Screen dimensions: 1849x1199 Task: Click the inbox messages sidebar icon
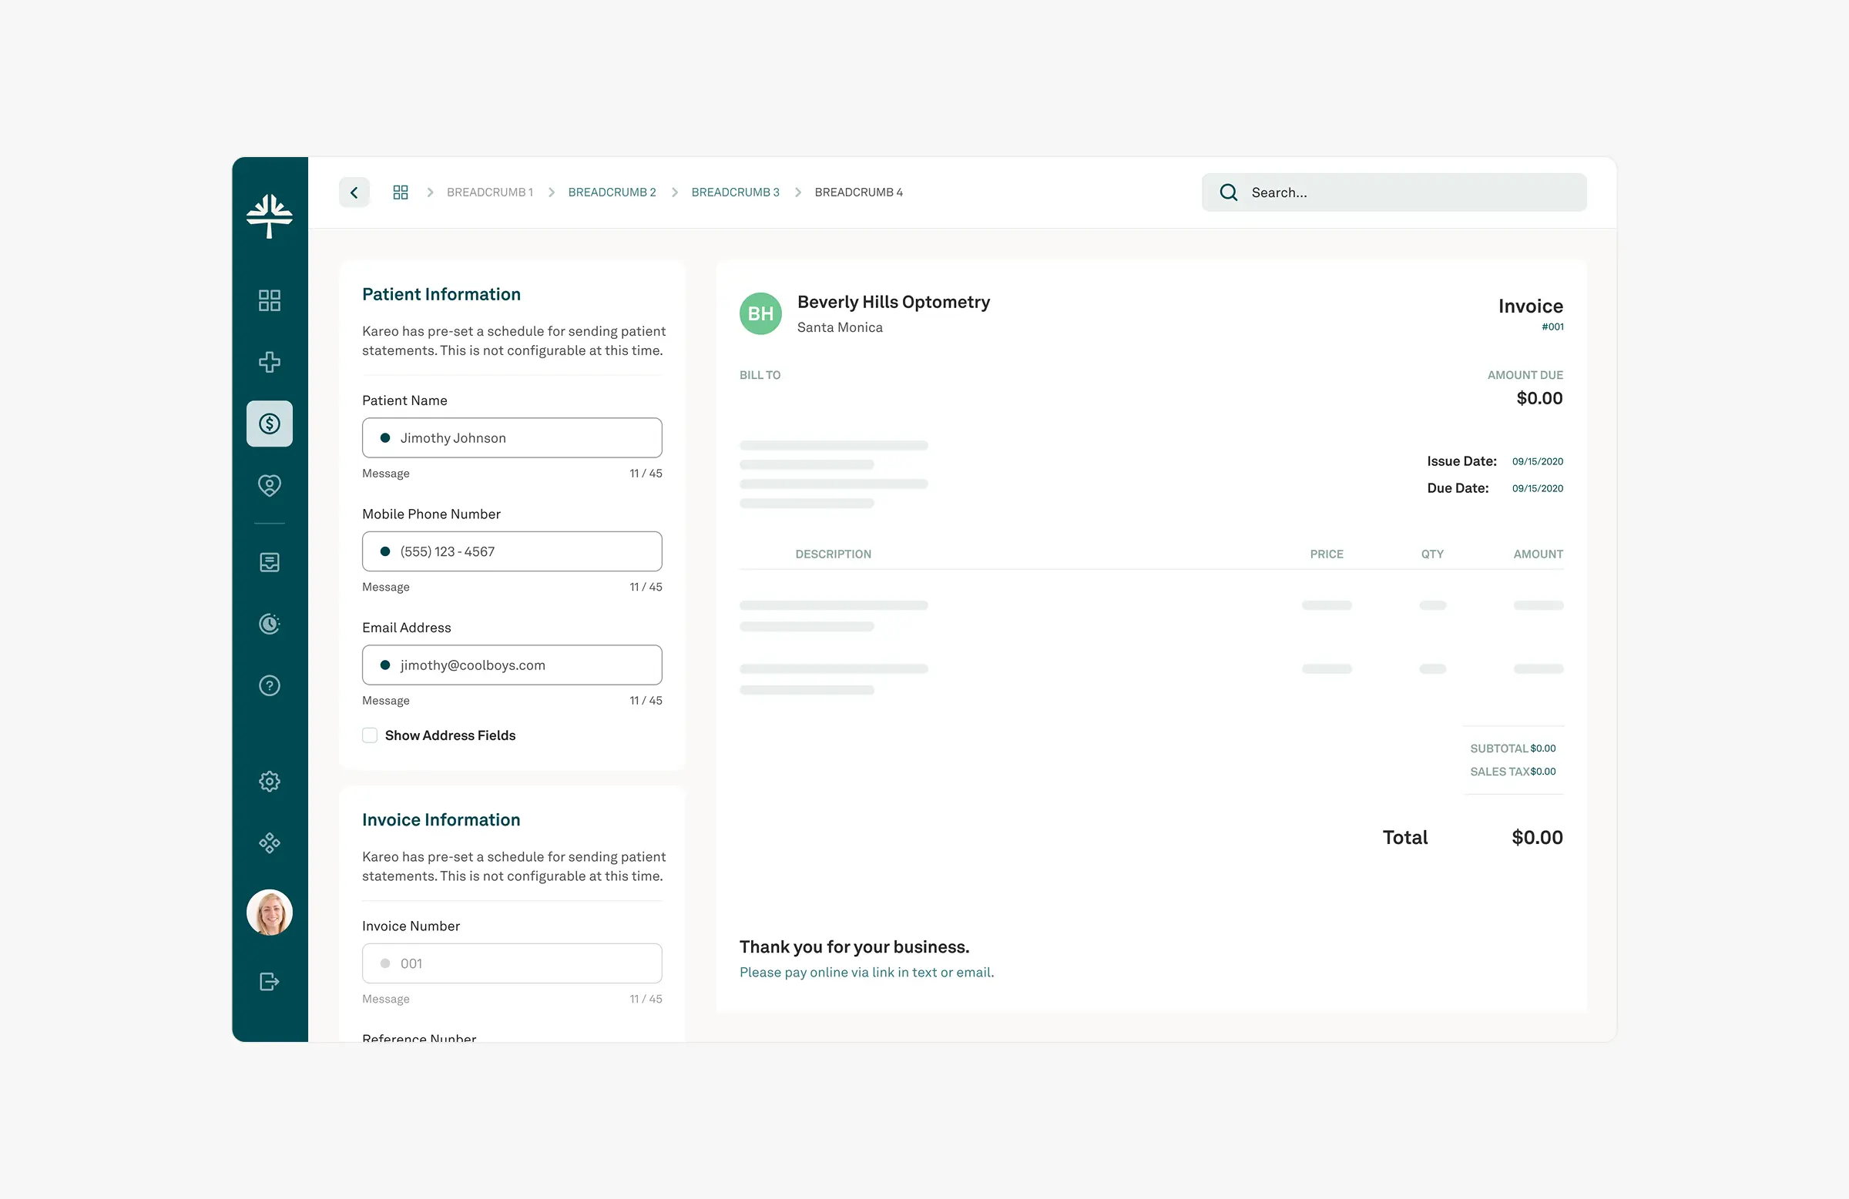(x=270, y=562)
